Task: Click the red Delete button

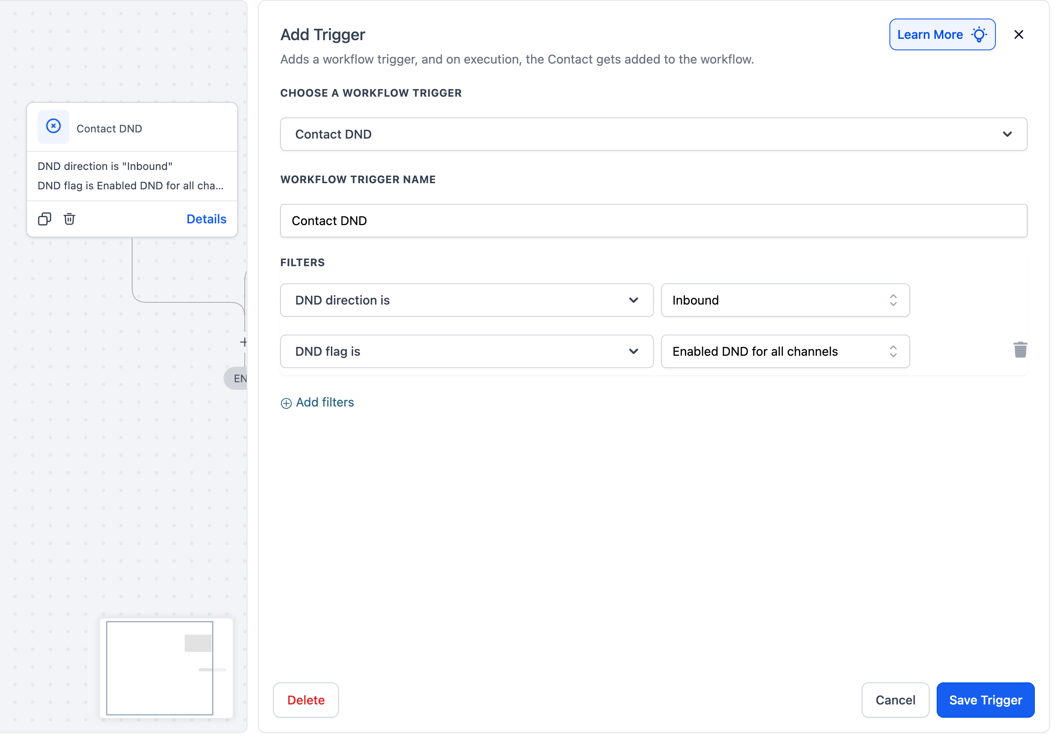Action: click(305, 700)
